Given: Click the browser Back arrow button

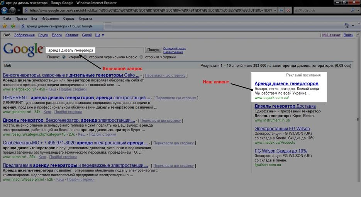Looking at the screenshot, I should pyautogui.click(x=4, y=10).
